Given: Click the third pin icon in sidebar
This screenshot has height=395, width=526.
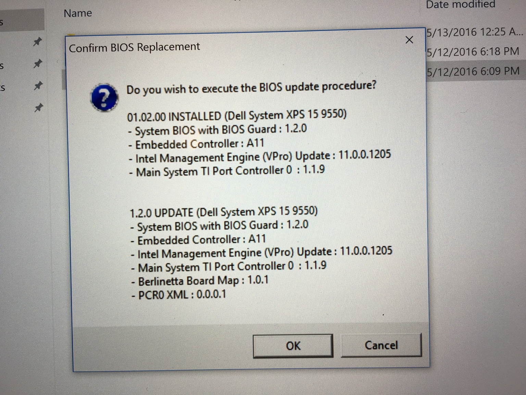Looking at the screenshot, I should (38, 85).
